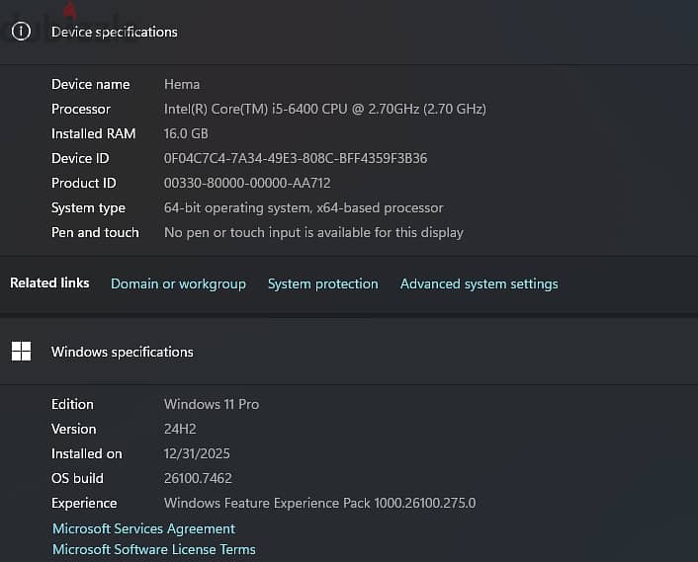
Task: Click the Installed on label
Action: [87, 453]
